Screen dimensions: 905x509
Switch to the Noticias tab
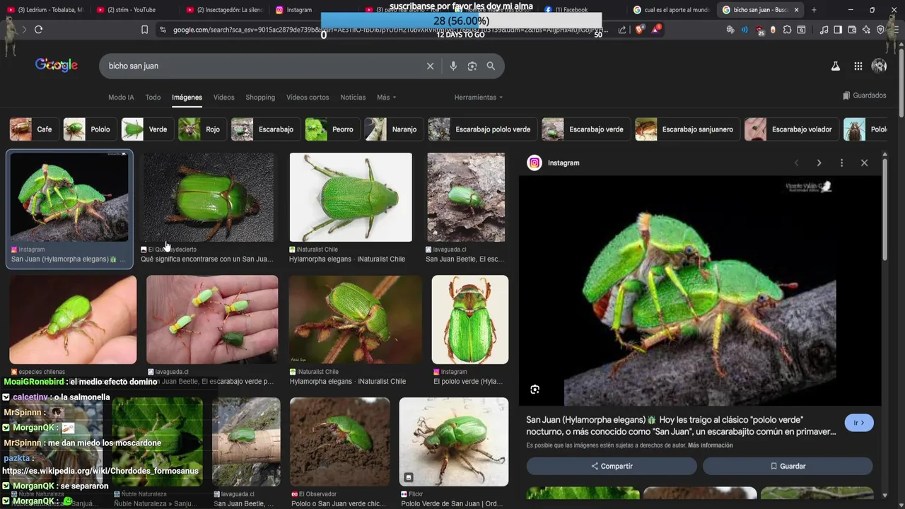pos(353,98)
